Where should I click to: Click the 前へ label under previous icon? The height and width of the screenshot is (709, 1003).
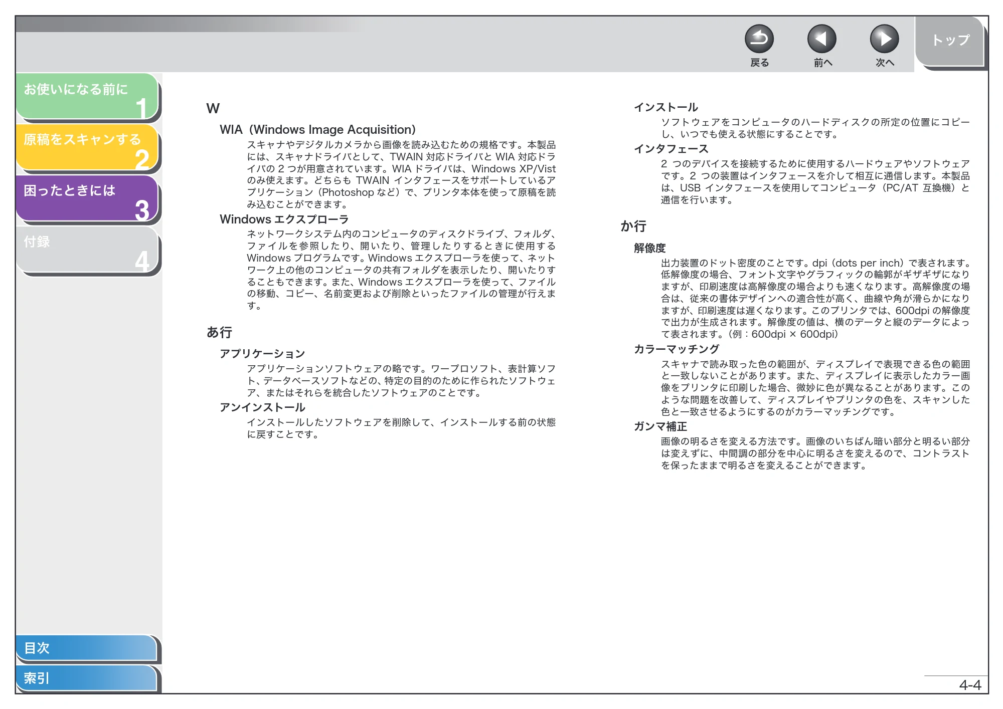(822, 63)
